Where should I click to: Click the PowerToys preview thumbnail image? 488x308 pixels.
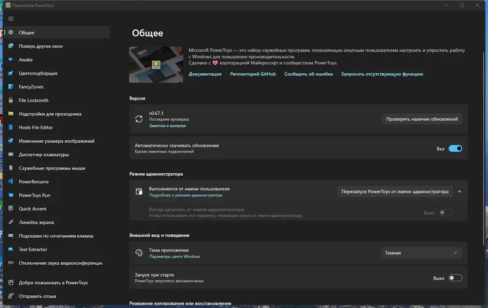point(156,64)
